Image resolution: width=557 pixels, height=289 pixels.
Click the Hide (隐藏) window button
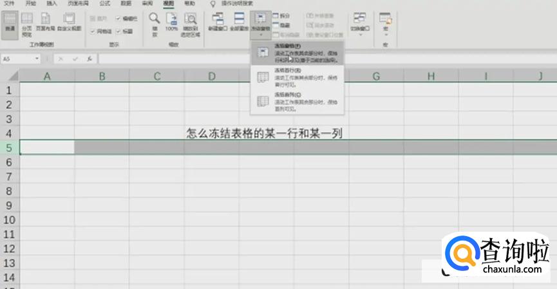pos(281,26)
